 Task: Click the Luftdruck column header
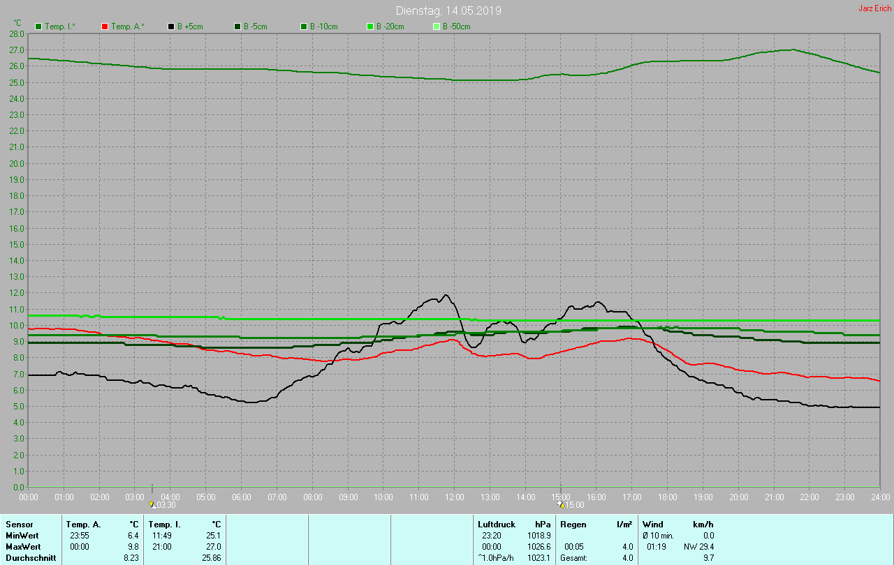(497, 524)
